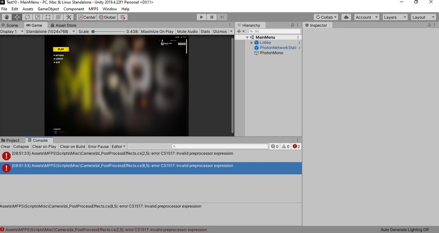Viewport: 439px width, 233px height.
Task: Open Assets menu
Action: (28, 9)
